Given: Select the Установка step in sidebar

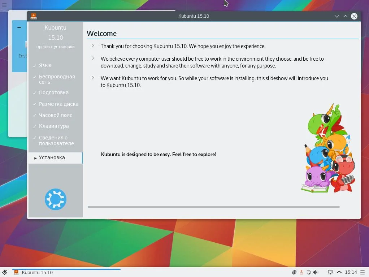Looking at the screenshot, I should click(x=55, y=158).
